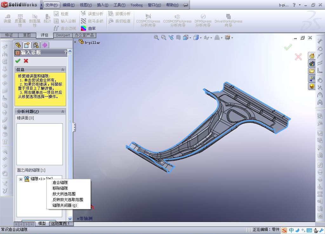Open the 插入(I) menu
Image resolution: width=325 pixels, height=234 pixels.
click(x=103, y=5)
